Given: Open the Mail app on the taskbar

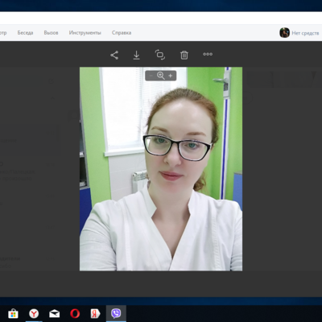Looking at the screenshot, I should click(x=55, y=313).
